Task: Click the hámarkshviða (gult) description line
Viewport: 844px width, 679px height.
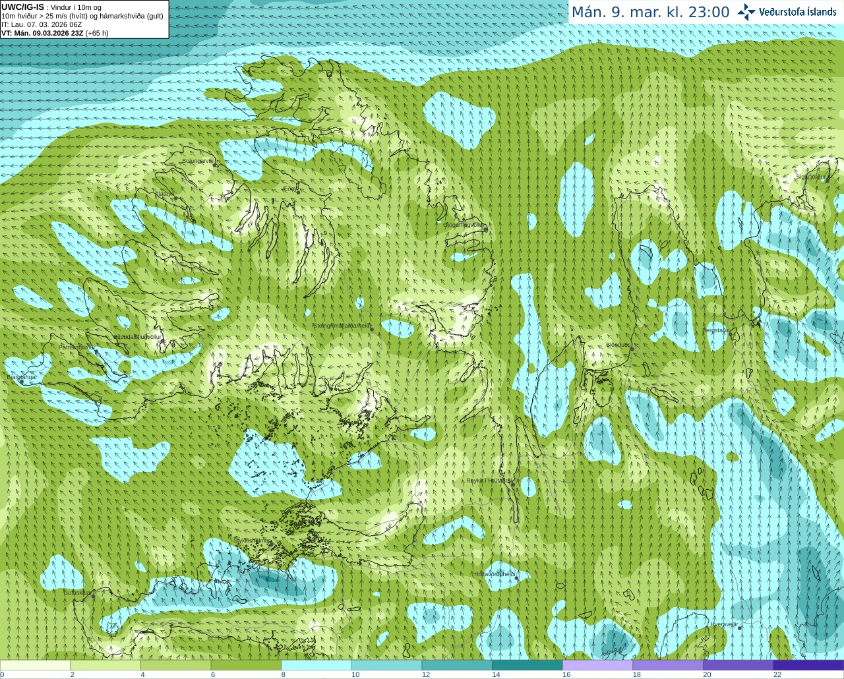Action: 82,16
